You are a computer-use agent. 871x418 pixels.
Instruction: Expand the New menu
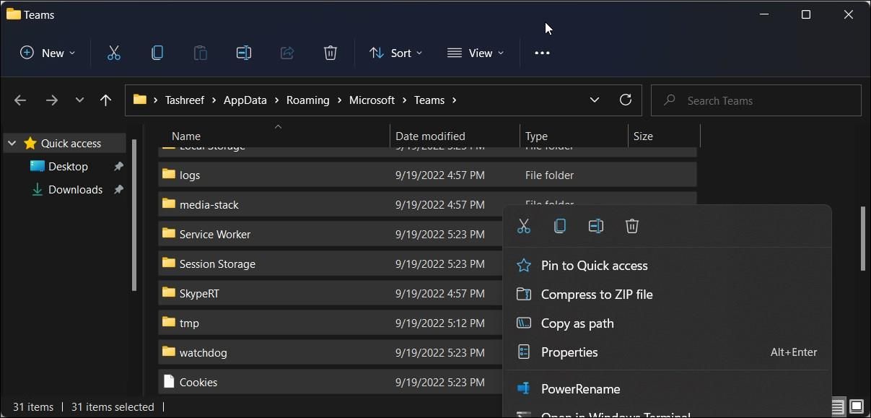[46, 52]
